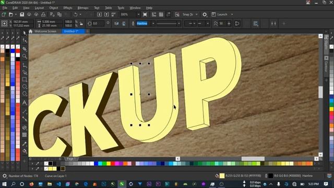Image resolution: width=334 pixels, height=188 pixels.
Task: Select the Crop tool
Action: [25, 49]
